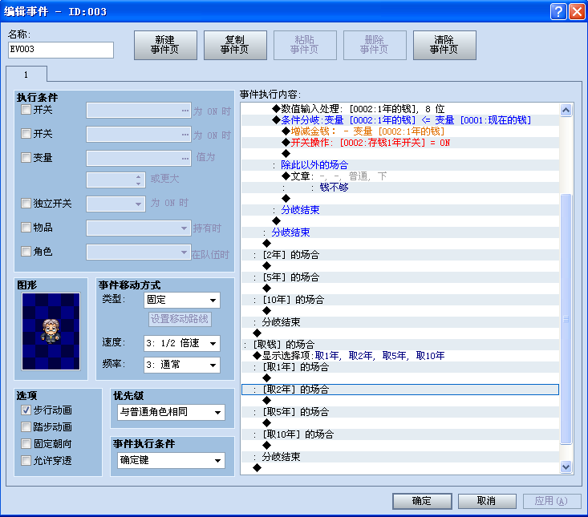Open help with the question mark button
This screenshot has height=517, width=588.
(558, 11)
